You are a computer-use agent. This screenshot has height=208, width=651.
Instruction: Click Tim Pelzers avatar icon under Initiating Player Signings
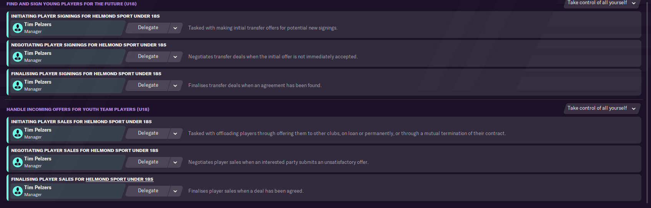pos(18,28)
